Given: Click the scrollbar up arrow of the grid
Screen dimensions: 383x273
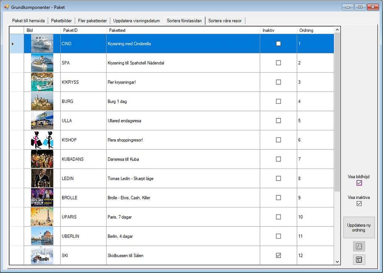Looking at the screenshot, I should [x=337, y=30].
